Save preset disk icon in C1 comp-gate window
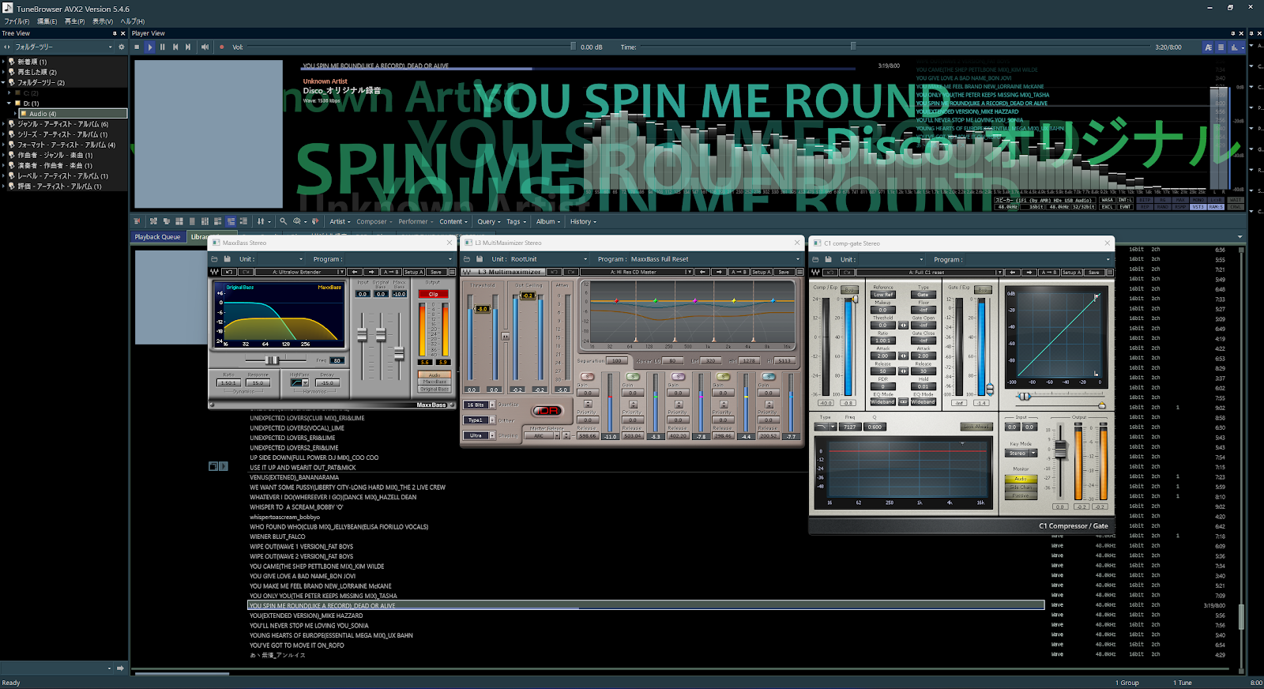Image resolution: width=1264 pixels, height=689 pixels. pyautogui.click(x=829, y=259)
